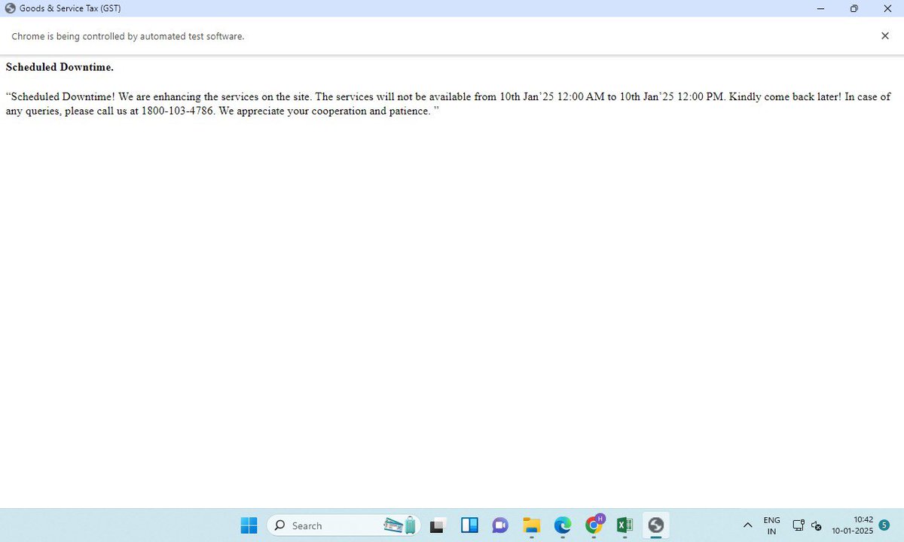Switch input language via ENG IN indicator
Viewport: 904px width, 542px height.
pos(771,525)
